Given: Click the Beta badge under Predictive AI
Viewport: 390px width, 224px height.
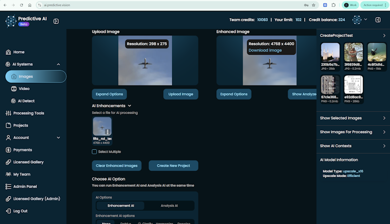Looking at the screenshot, I should [23, 24].
